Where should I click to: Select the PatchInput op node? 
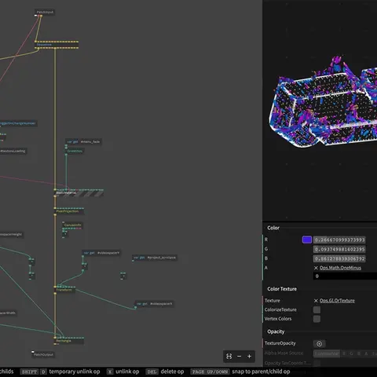click(x=45, y=12)
